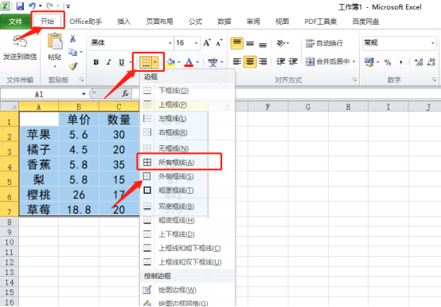This screenshot has height=307, width=441.
Task: Click the Name Box showing A1
Action: point(39,94)
